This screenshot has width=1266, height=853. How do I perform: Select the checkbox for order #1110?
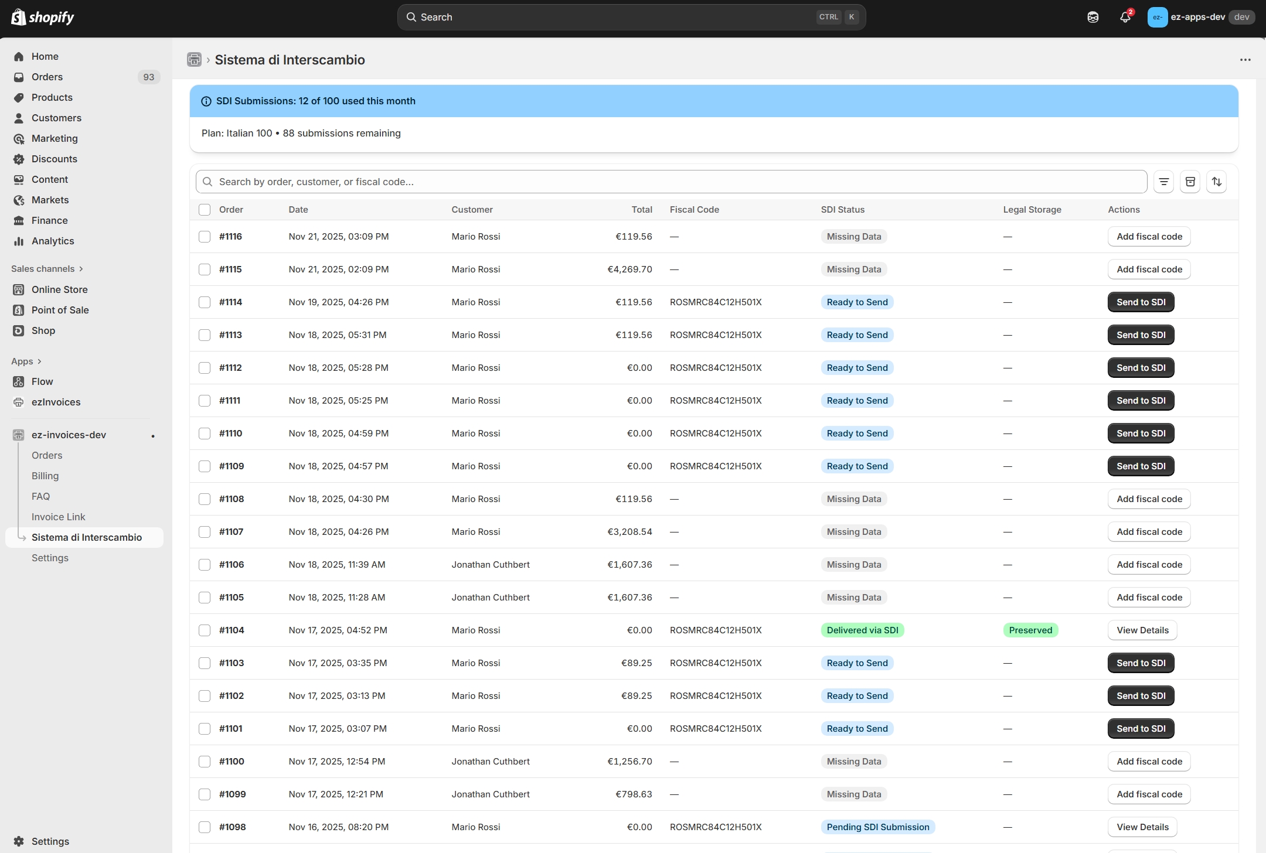[x=205, y=434]
